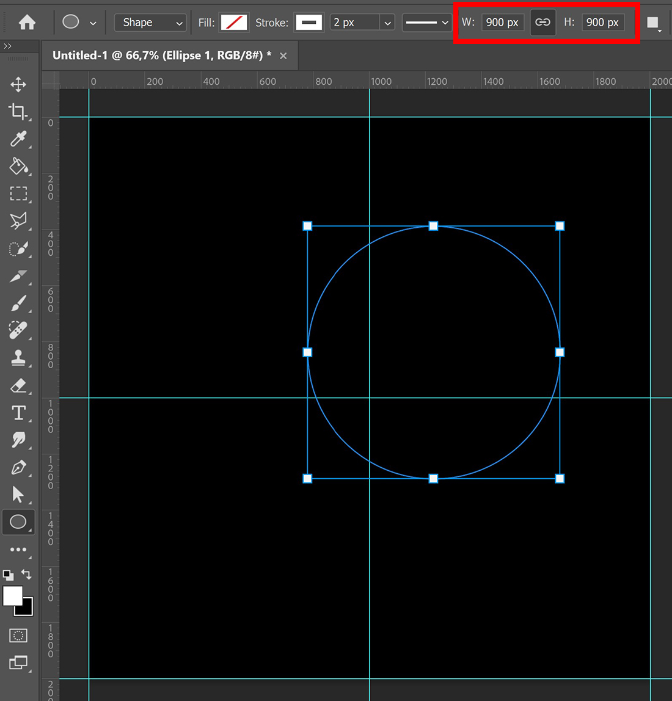Viewport: 672px width, 701px height.
Task: Open the stroke width dropdown arrow
Action: tap(387, 23)
